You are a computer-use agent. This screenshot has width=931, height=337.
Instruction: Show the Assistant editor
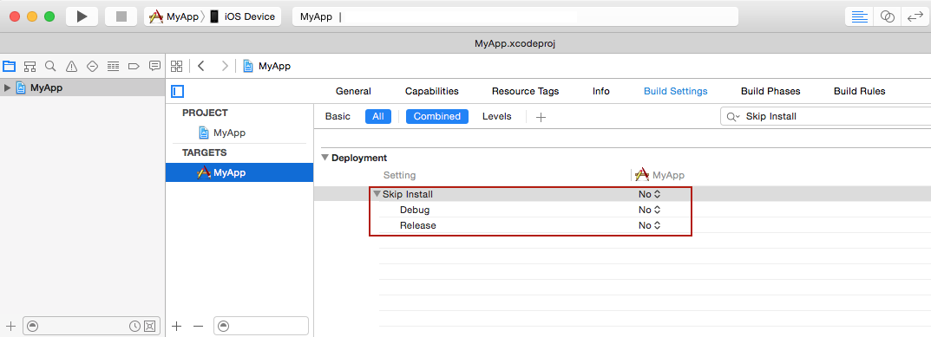coord(887,16)
